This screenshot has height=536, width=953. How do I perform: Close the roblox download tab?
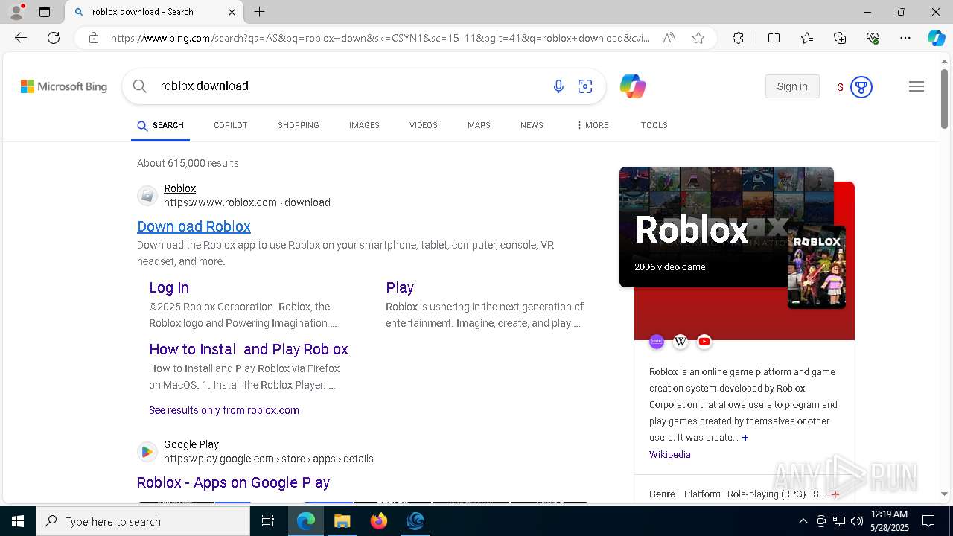click(232, 12)
